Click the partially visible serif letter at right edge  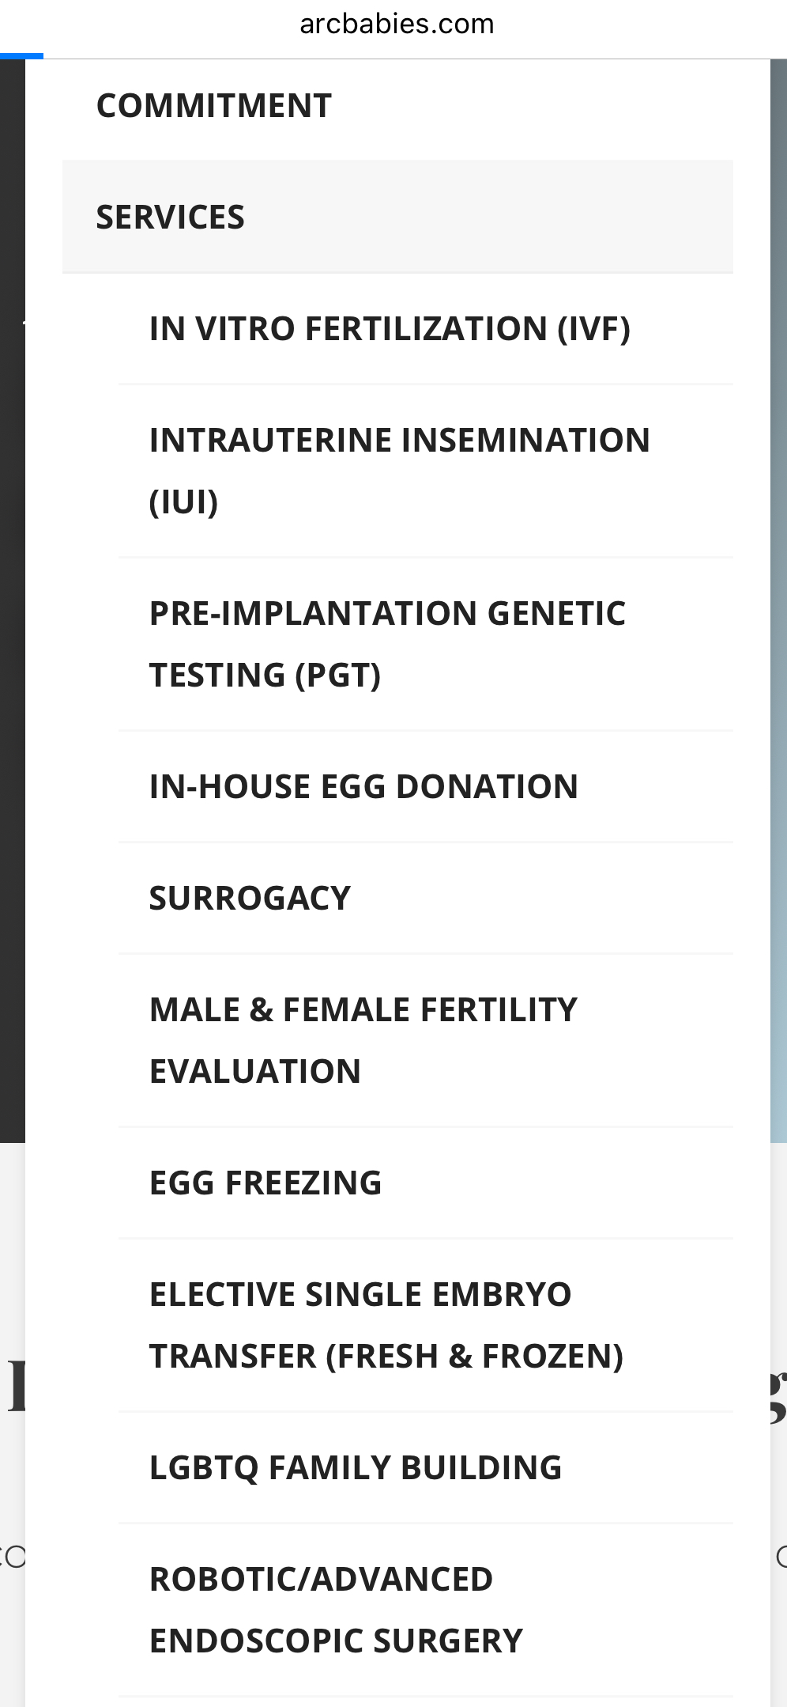tap(778, 1396)
